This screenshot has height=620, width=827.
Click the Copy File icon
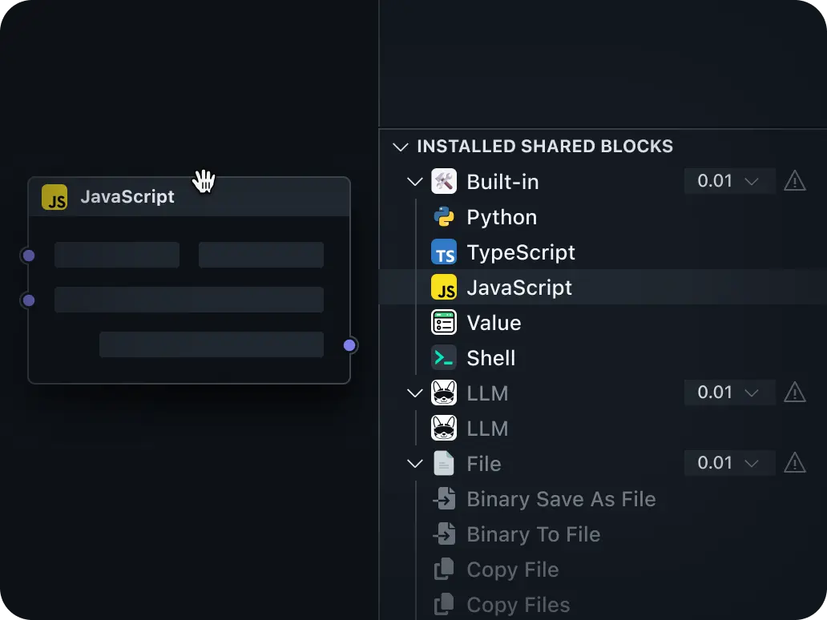(444, 569)
